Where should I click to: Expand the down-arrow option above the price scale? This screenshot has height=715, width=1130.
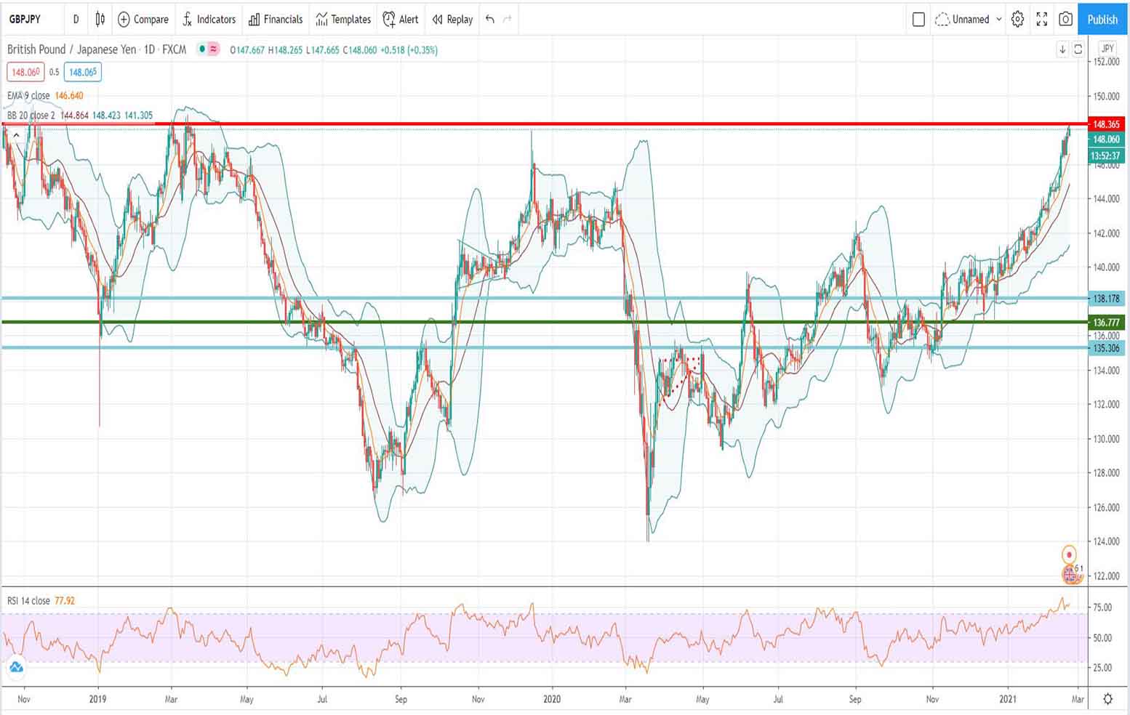tap(1062, 49)
